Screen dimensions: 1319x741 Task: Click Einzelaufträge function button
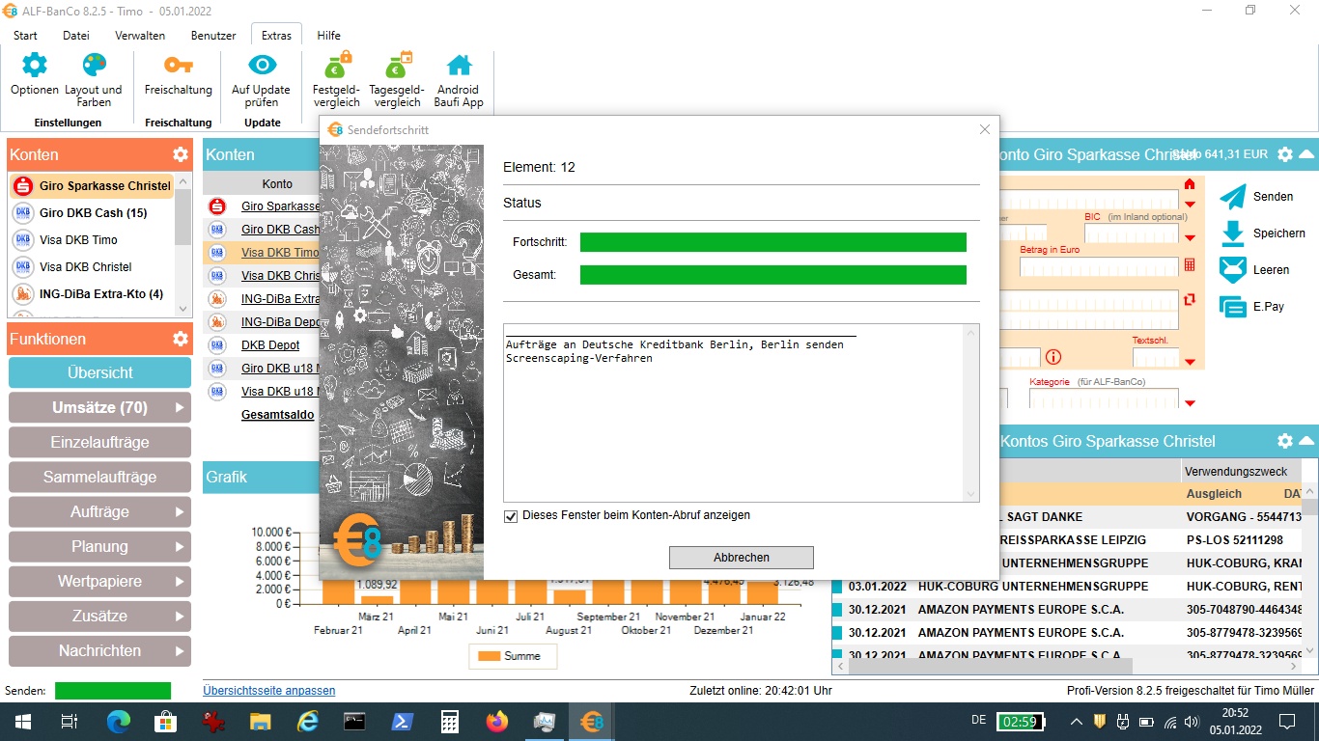tap(100, 442)
